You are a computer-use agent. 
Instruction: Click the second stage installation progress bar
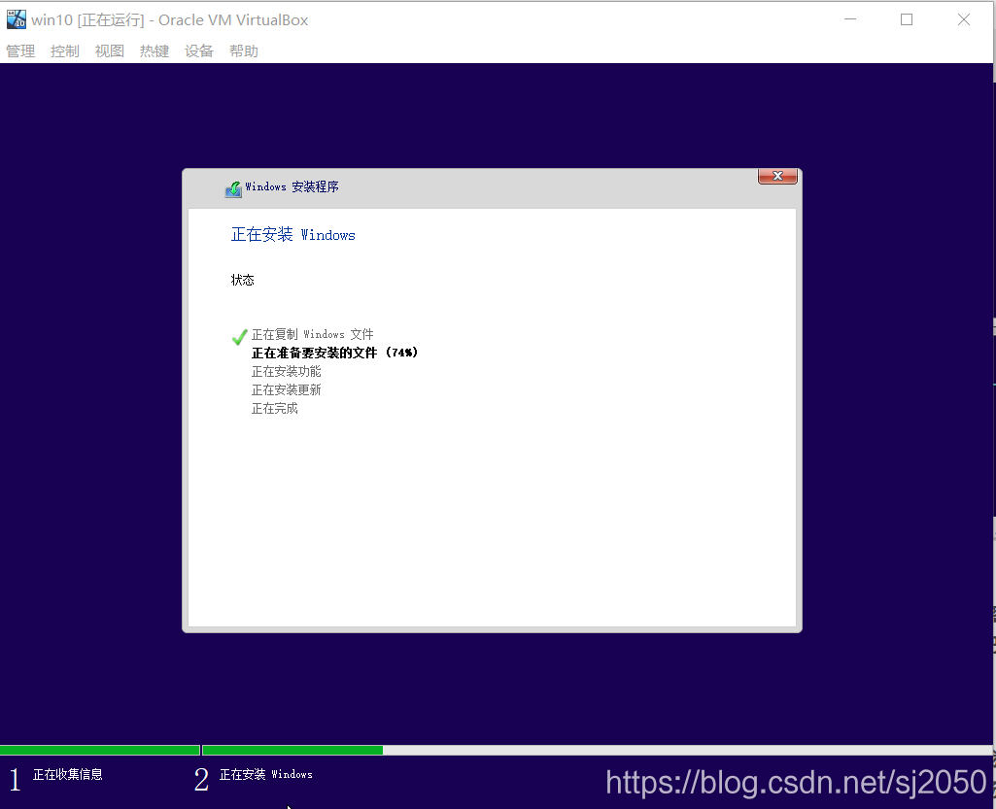[597, 750]
